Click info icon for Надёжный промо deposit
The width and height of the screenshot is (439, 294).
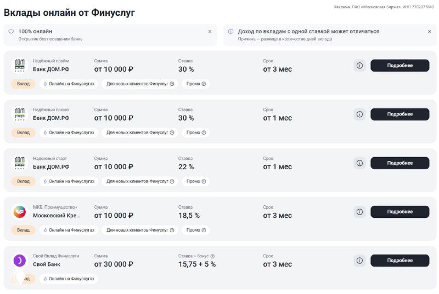coord(359,114)
